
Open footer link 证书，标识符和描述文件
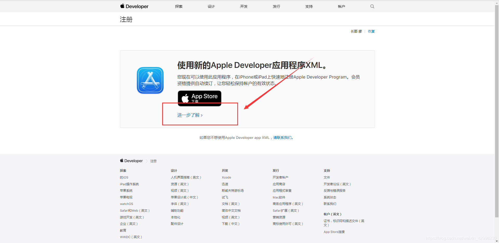[x=344, y=223]
